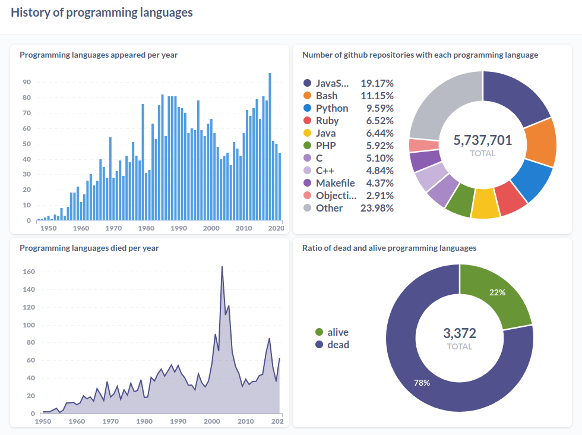
Task: Click the 'History of programming languages' dashboard title
Action: pos(102,12)
